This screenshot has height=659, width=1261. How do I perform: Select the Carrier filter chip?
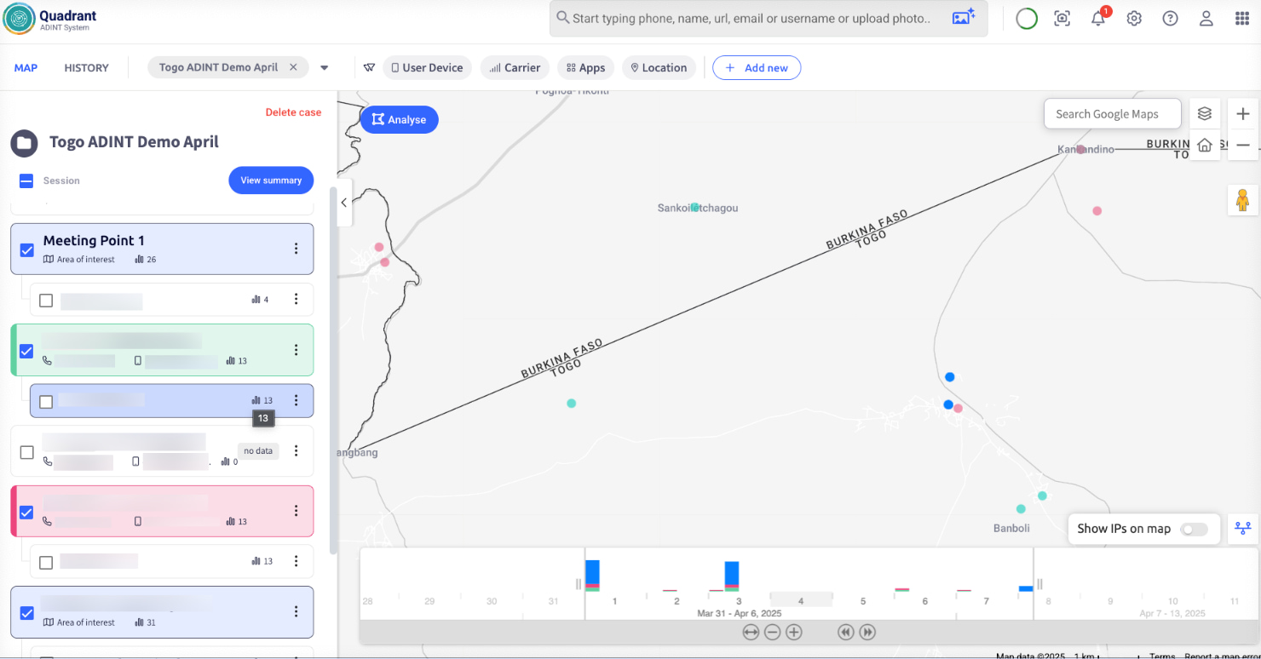[x=515, y=68]
